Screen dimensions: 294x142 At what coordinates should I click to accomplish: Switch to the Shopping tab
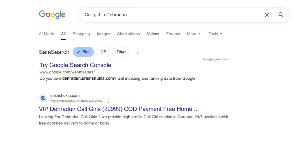[x=81, y=34]
